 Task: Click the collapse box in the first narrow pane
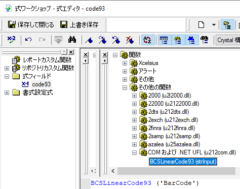coord(95,55)
